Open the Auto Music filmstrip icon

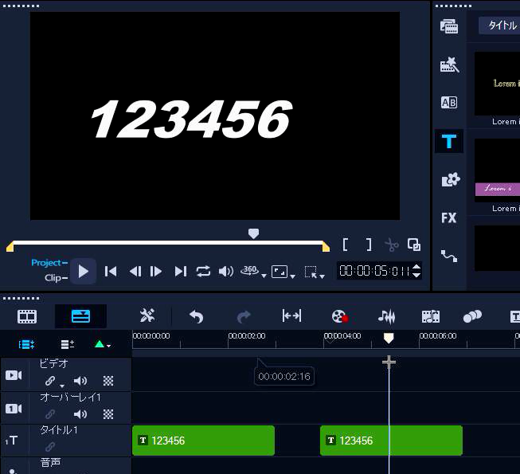point(431,316)
